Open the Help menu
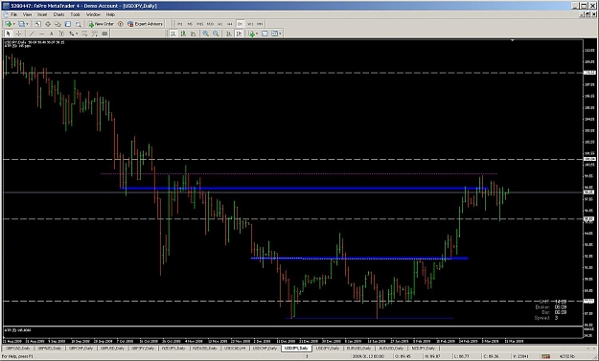The height and width of the screenshot is (361, 599). point(110,14)
